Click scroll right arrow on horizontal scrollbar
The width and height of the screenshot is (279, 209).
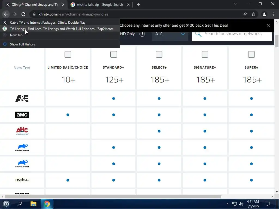272,196
